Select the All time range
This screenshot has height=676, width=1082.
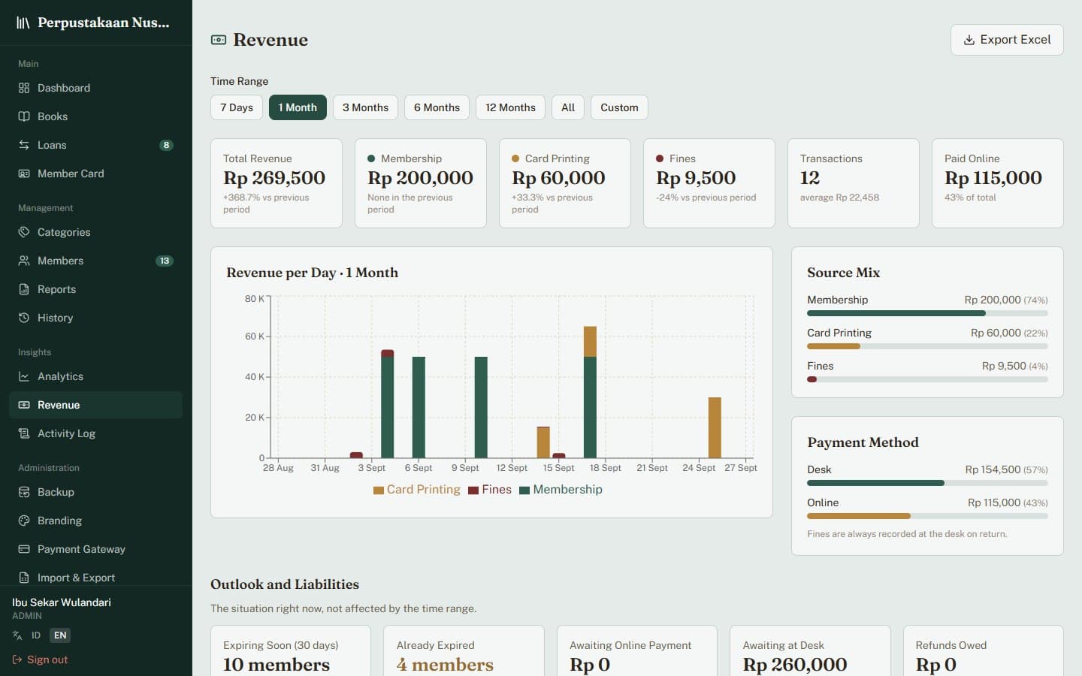point(568,107)
